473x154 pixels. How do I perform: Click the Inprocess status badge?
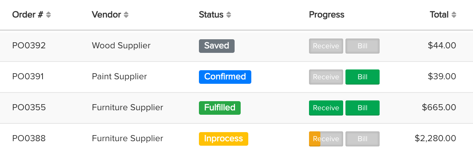223,139
